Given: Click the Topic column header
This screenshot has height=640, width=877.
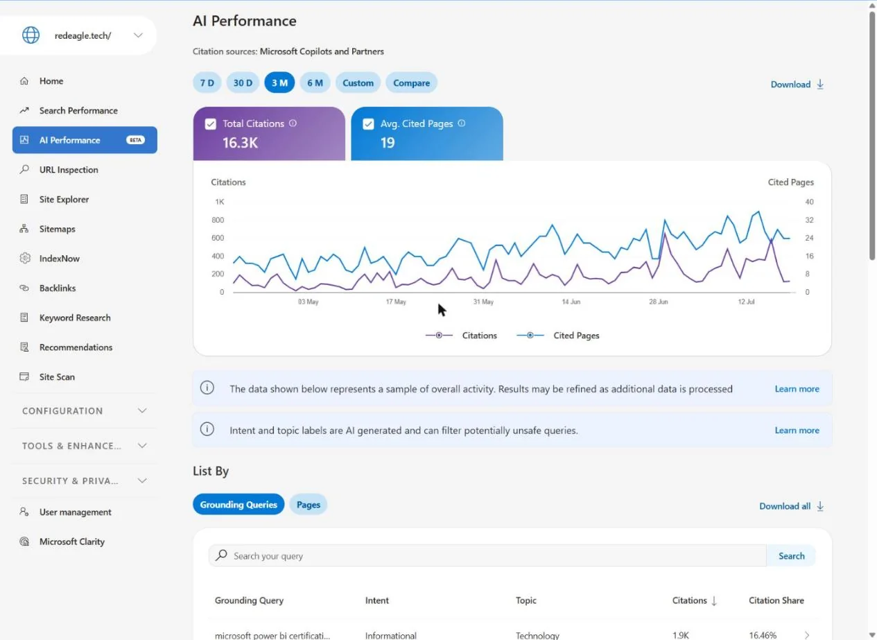Looking at the screenshot, I should pyautogui.click(x=526, y=600).
